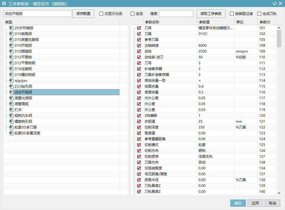Click the 读取工序参数 button
Image resolution: width=285 pixels, height=210 pixels.
211,14
